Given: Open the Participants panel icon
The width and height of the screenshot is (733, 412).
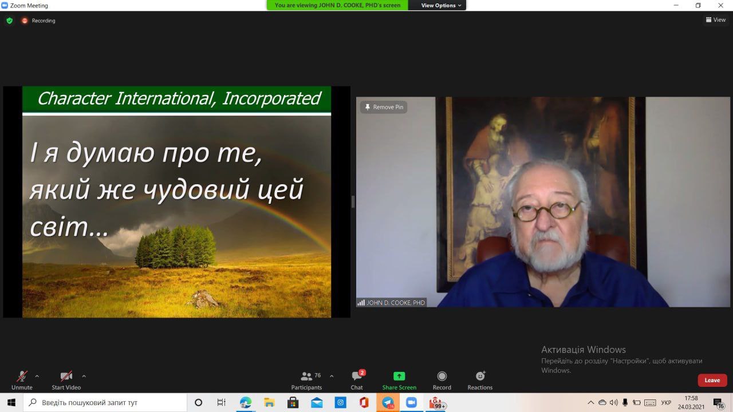Looking at the screenshot, I should [306, 377].
